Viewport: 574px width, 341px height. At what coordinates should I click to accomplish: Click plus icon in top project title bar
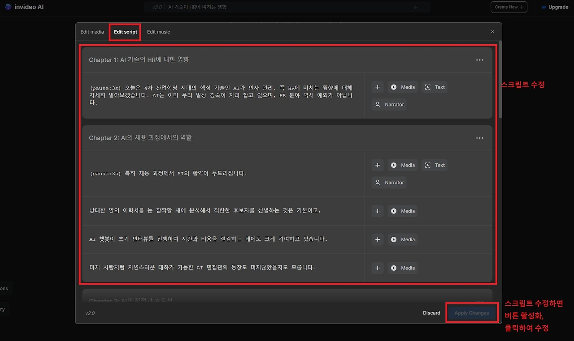point(416,7)
